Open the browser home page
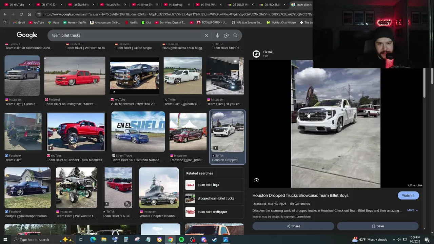 click(x=29, y=14)
